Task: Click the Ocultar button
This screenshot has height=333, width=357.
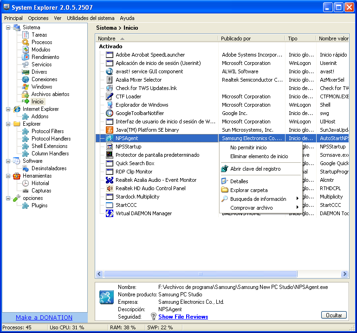Action: click(x=334, y=315)
